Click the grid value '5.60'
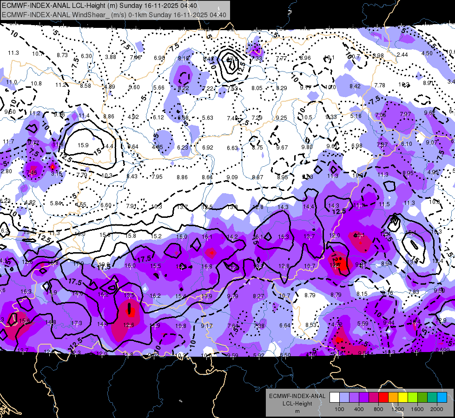 click(134, 87)
